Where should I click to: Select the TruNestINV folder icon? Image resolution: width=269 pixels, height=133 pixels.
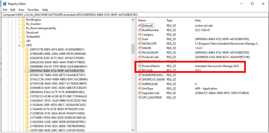23,37
